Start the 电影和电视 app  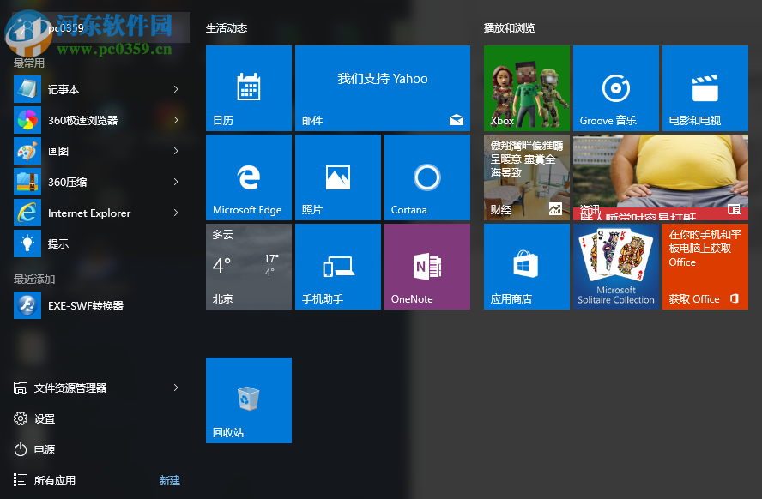tap(705, 88)
